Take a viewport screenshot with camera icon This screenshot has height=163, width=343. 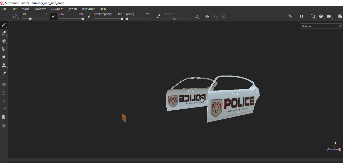point(340,16)
